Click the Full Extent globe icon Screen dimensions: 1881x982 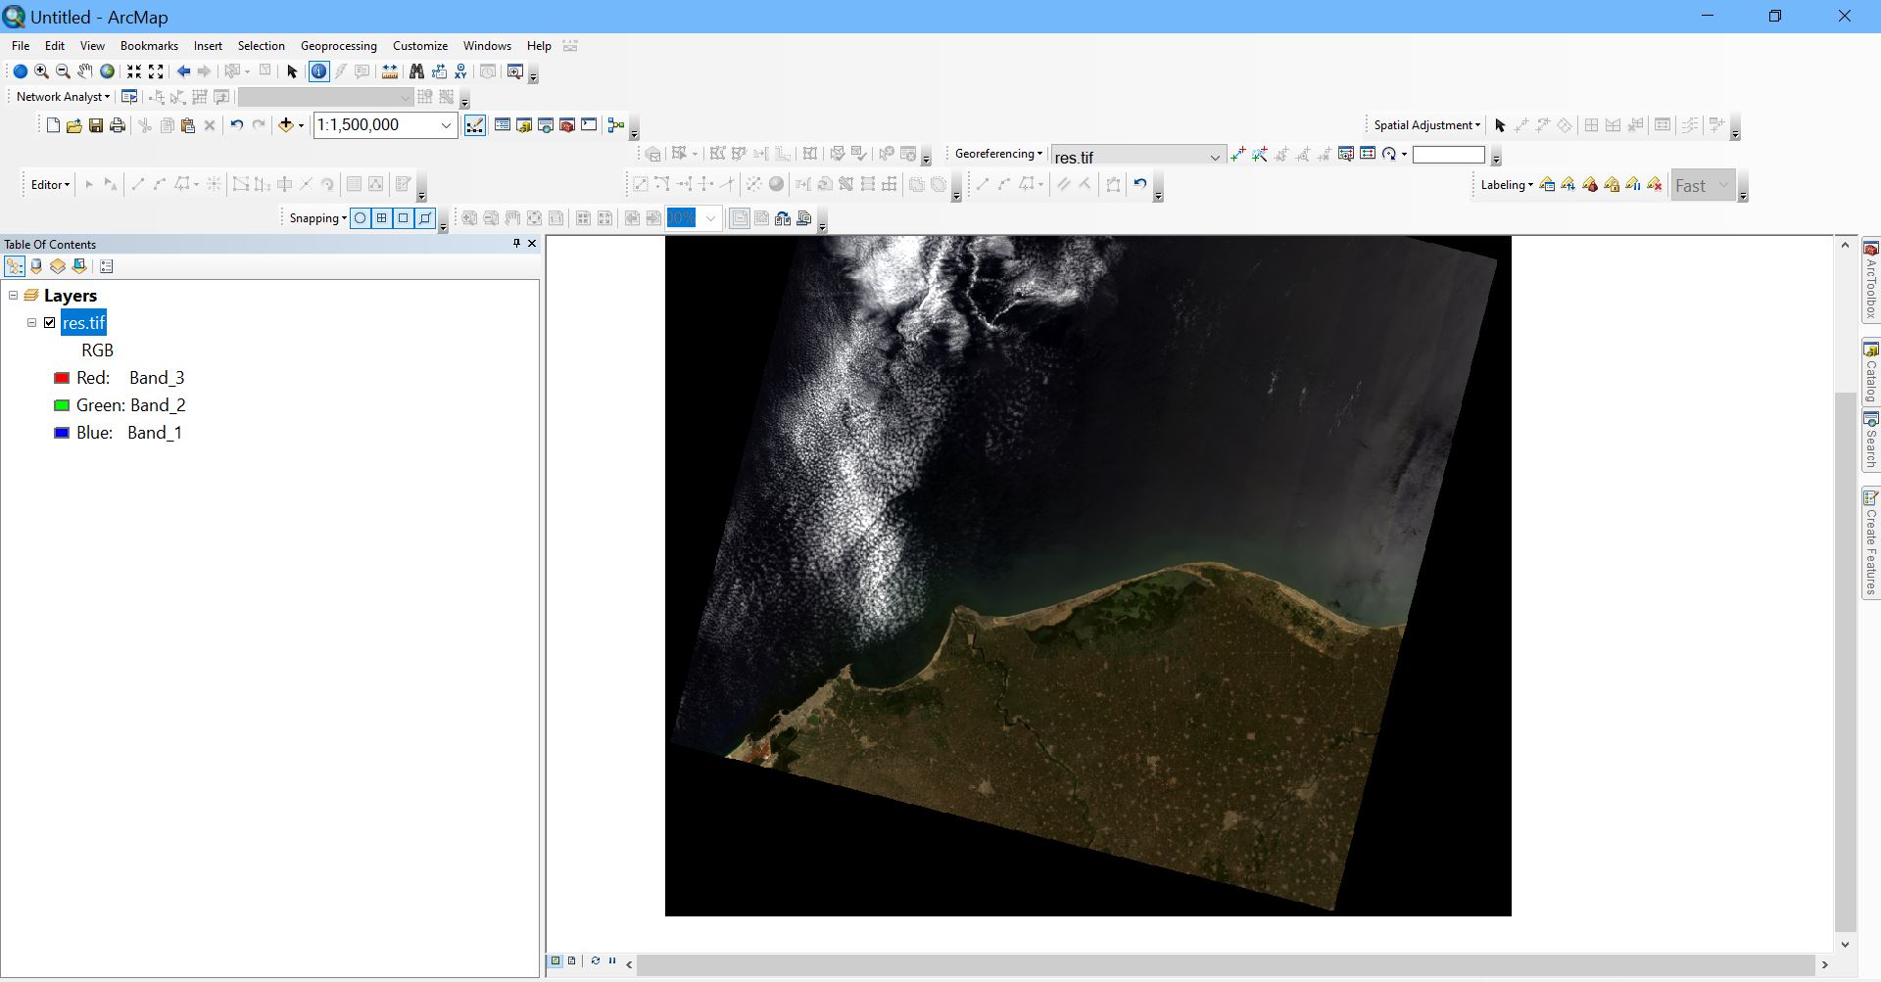point(108,71)
